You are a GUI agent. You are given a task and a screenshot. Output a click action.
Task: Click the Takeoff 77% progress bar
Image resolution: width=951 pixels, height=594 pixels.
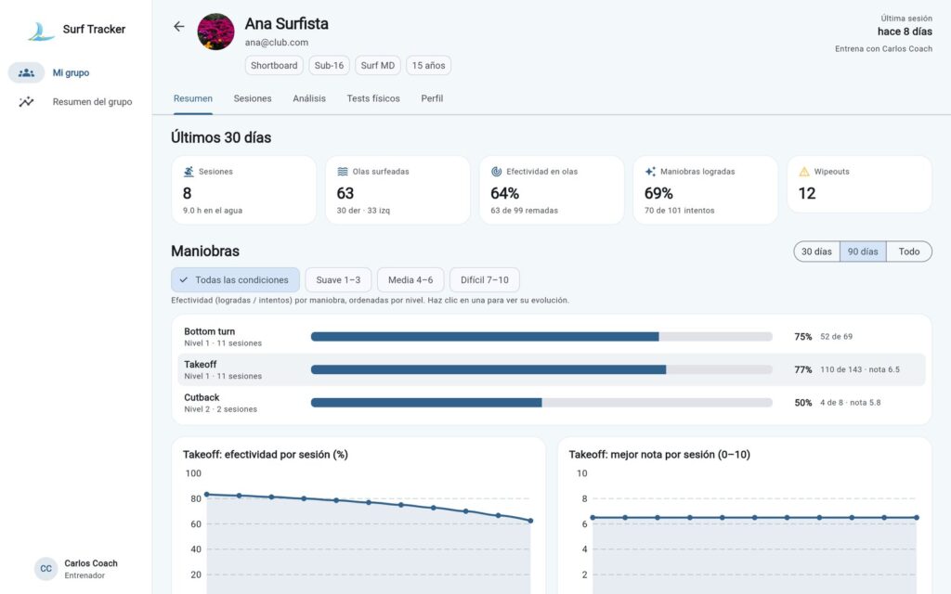pyautogui.click(x=541, y=369)
